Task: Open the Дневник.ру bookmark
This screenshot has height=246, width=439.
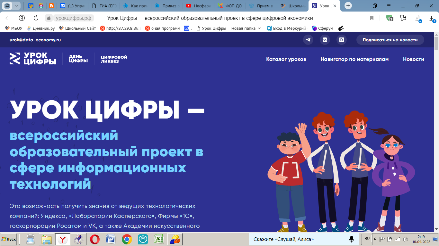Action: coord(41,28)
